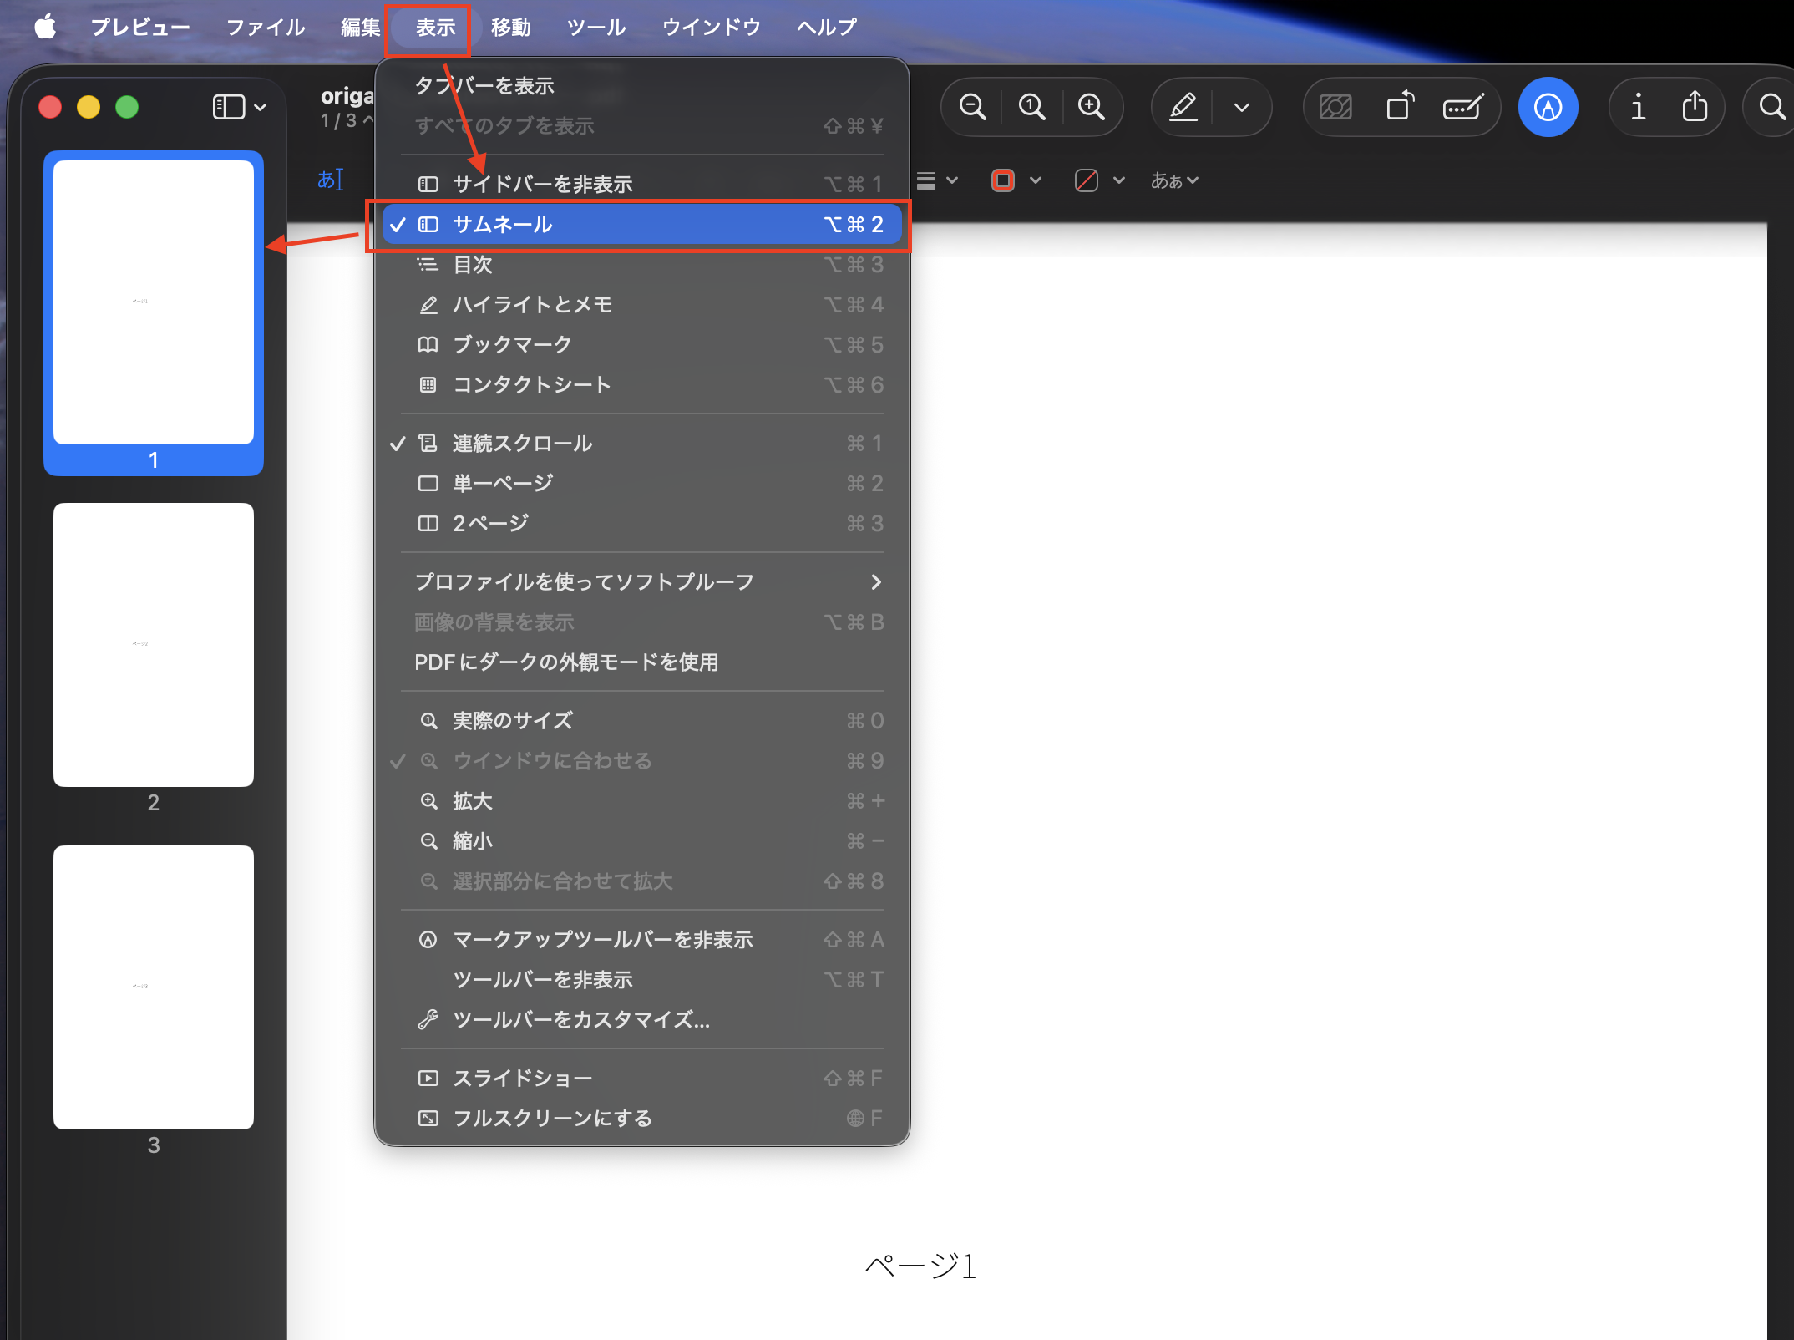Click the highlight pen toolbar icon
The height and width of the screenshot is (1340, 1794).
coord(1183,107)
